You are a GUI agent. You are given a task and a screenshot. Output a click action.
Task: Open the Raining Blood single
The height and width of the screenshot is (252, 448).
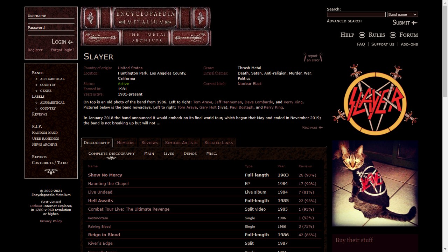pyautogui.click(x=99, y=226)
